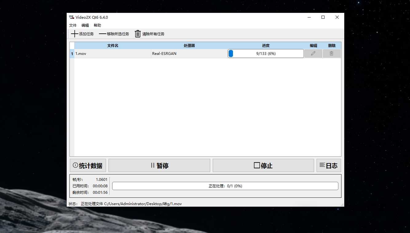
Task: Open the 统计数据 statistics button
Action: (88, 166)
